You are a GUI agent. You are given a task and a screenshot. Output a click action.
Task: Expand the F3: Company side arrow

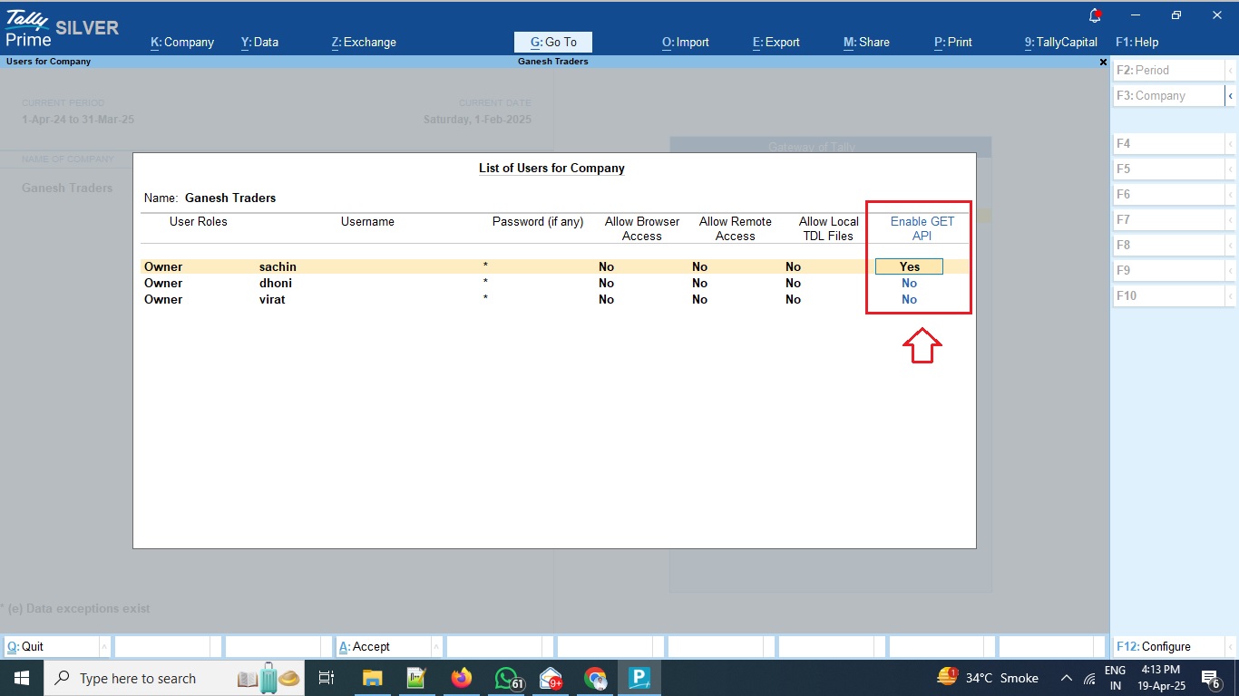coord(1230,96)
